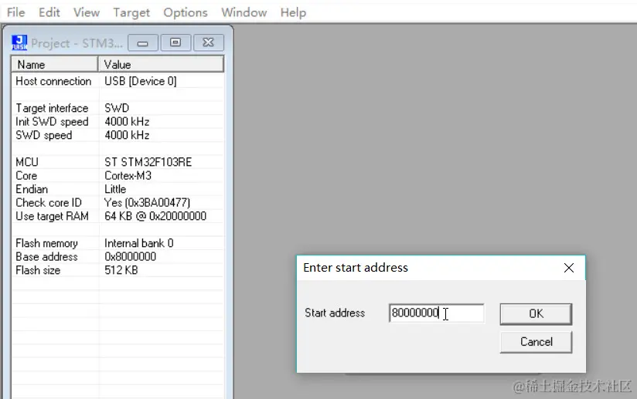Click the Little endian value
Screen dimensions: 637x399
tap(115, 189)
